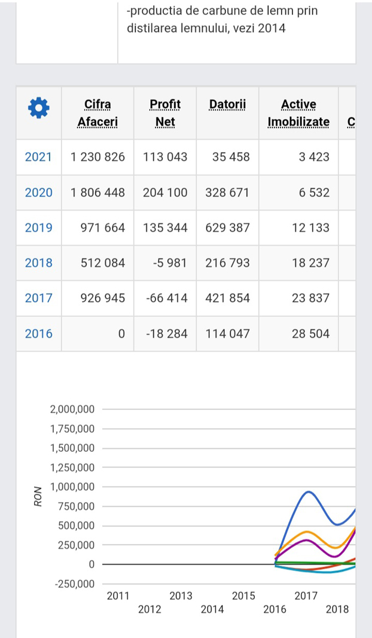The height and width of the screenshot is (638, 372).
Task: Click the 2017 label on chart axis
Action: click(x=306, y=596)
